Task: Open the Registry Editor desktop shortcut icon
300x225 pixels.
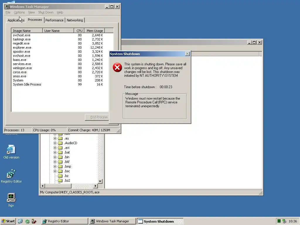Action: pyautogui.click(x=11, y=173)
